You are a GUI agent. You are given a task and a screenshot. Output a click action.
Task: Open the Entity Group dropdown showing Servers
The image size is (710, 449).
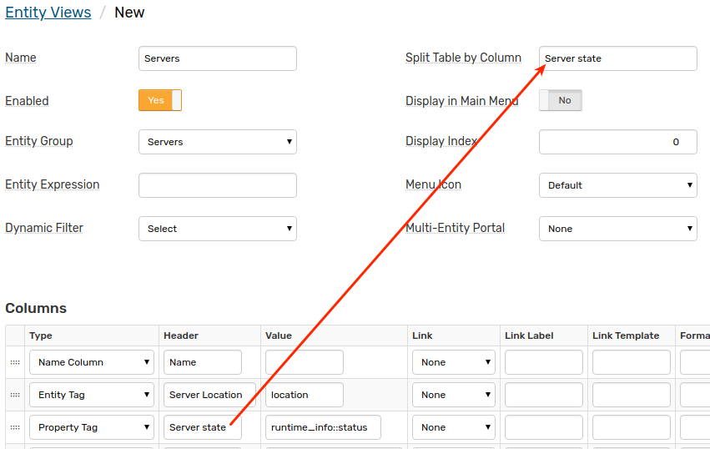point(218,142)
